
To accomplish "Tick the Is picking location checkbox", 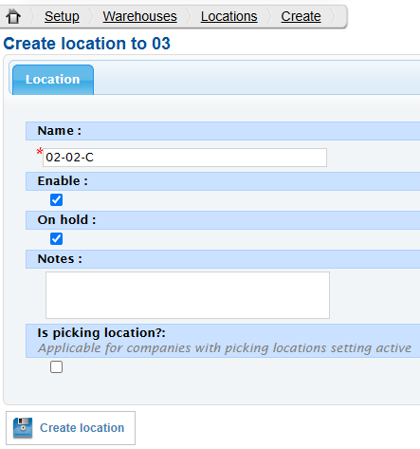I will tap(56, 367).
